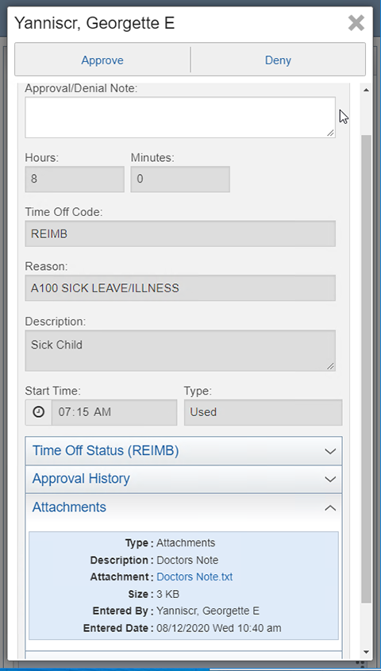381x671 pixels.
Task: Select the Minutes field
Action: point(180,179)
